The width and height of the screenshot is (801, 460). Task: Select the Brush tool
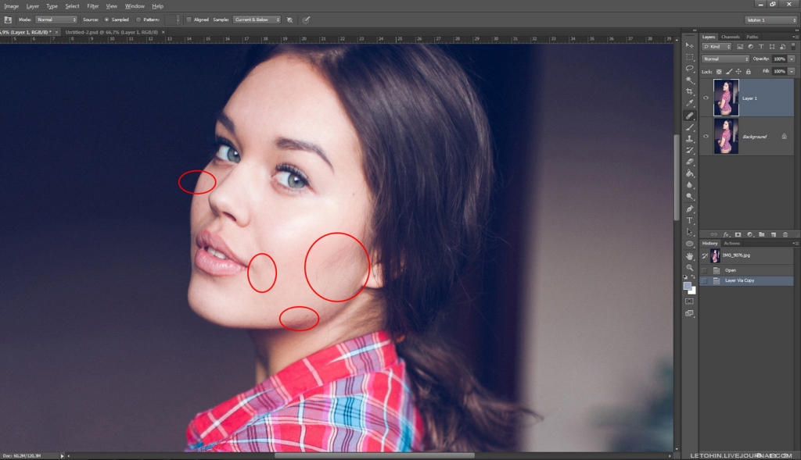tap(690, 127)
